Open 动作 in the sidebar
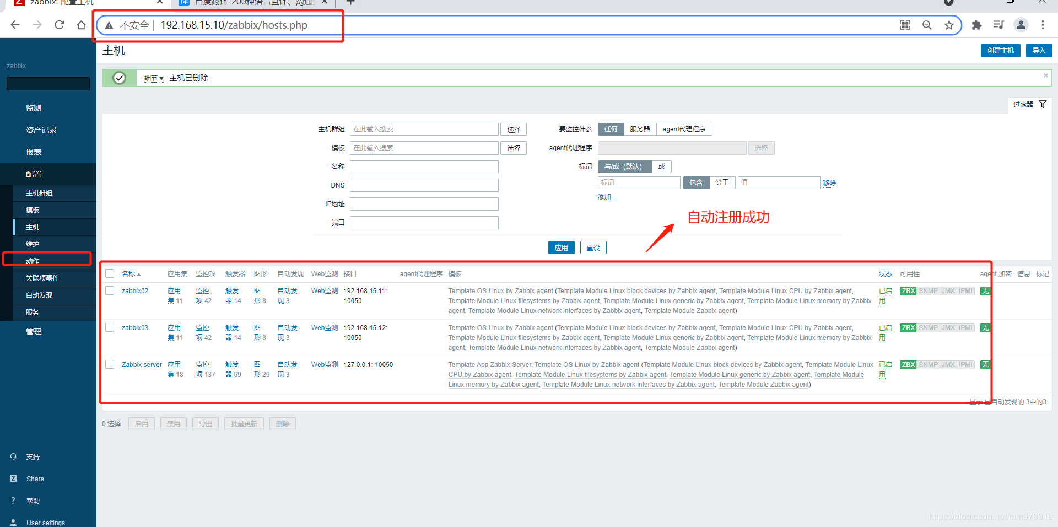1058x527 pixels. click(55, 261)
